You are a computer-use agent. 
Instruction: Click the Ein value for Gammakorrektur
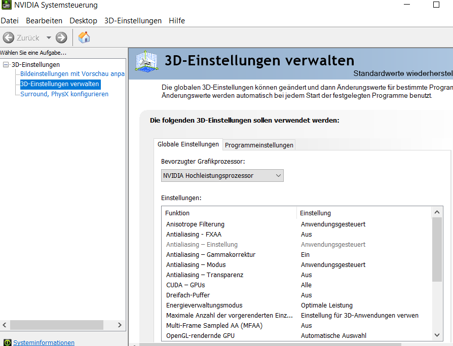click(x=305, y=255)
